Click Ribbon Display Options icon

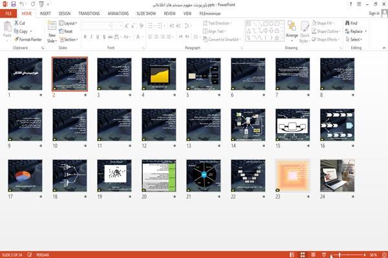pos(359,5)
